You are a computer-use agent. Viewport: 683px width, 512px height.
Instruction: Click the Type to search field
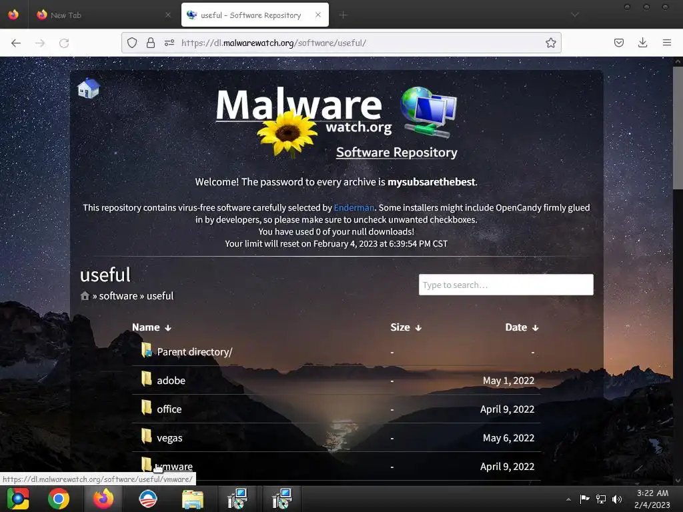(x=506, y=285)
